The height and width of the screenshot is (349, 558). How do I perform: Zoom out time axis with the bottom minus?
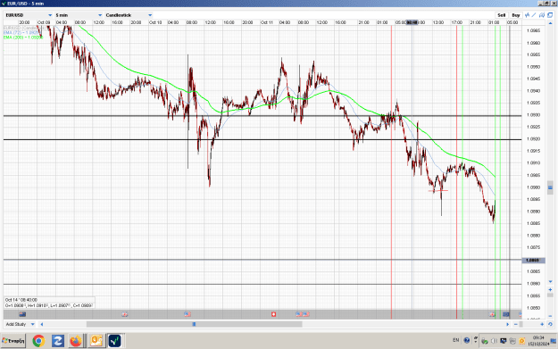coord(516,324)
